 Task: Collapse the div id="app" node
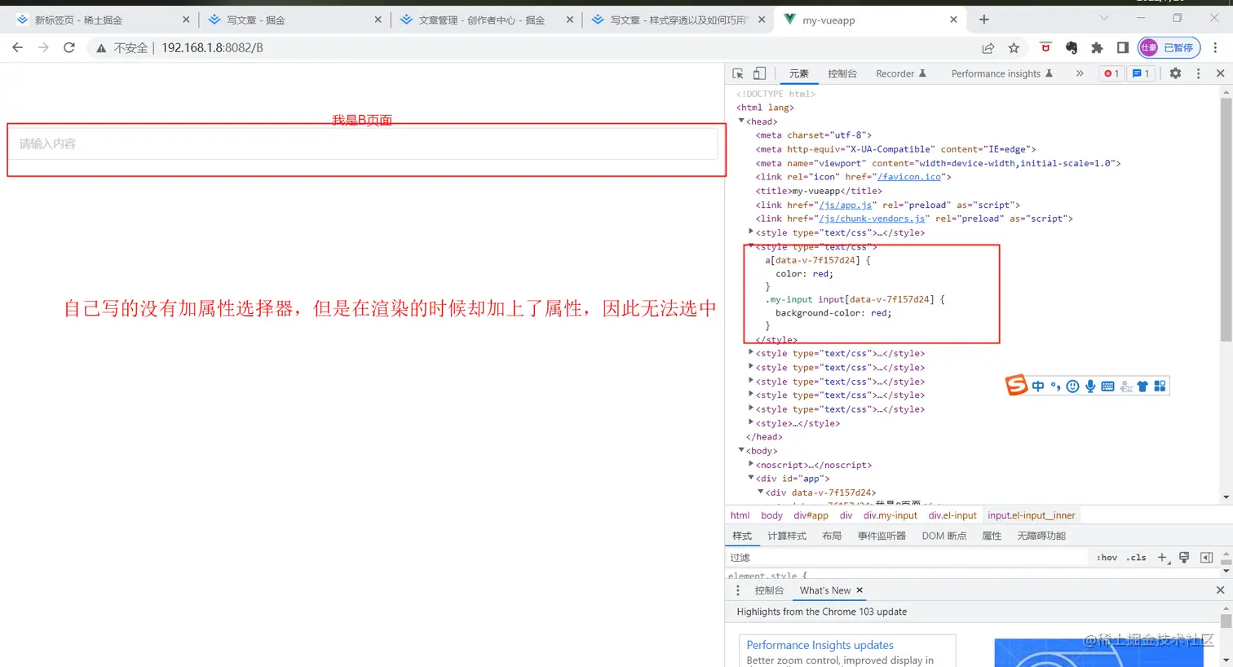pyautogui.click(x=751, y=478)
